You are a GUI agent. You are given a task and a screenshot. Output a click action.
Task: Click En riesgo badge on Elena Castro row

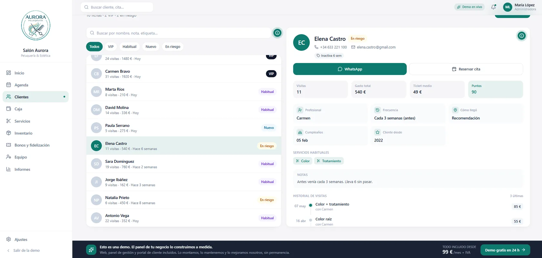click(x=267, y=146)
